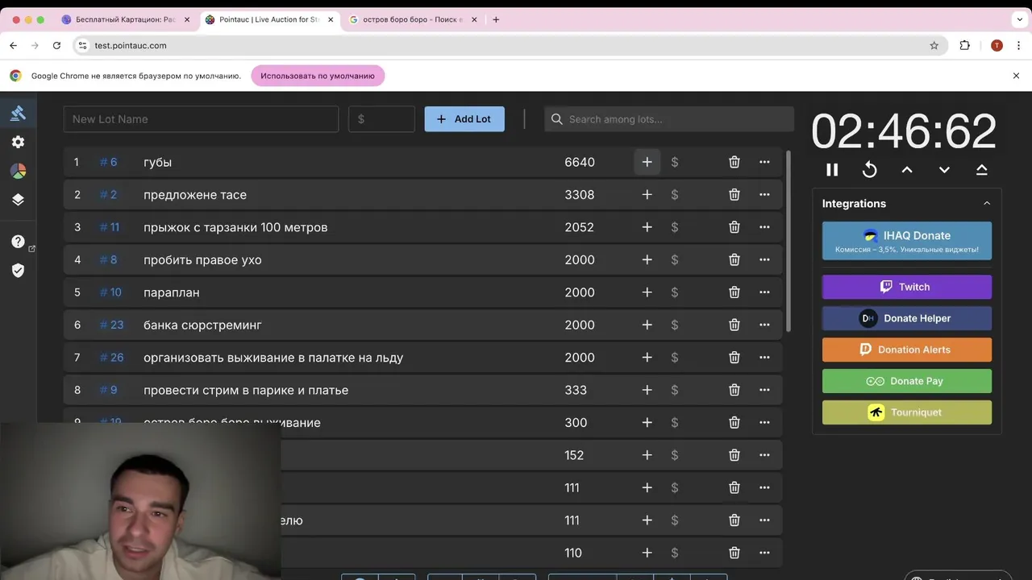Click lot number #23 link
The height and width of the screenshot is (580, 1032).
coord(112,325)
